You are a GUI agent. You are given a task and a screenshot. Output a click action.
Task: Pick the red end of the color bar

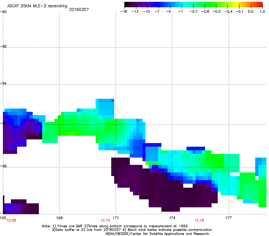click(x=260, y=5)
